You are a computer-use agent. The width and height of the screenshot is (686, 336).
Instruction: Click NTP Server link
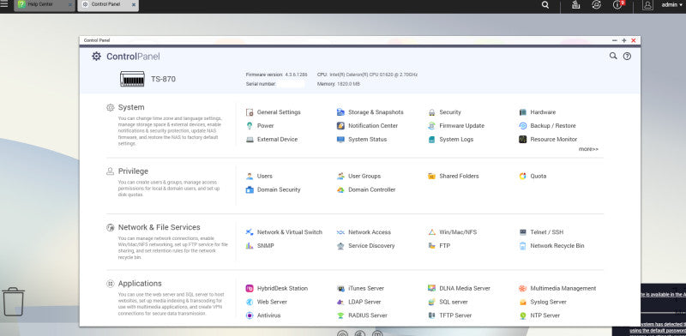pyautogui.click(x=545, y=315)
